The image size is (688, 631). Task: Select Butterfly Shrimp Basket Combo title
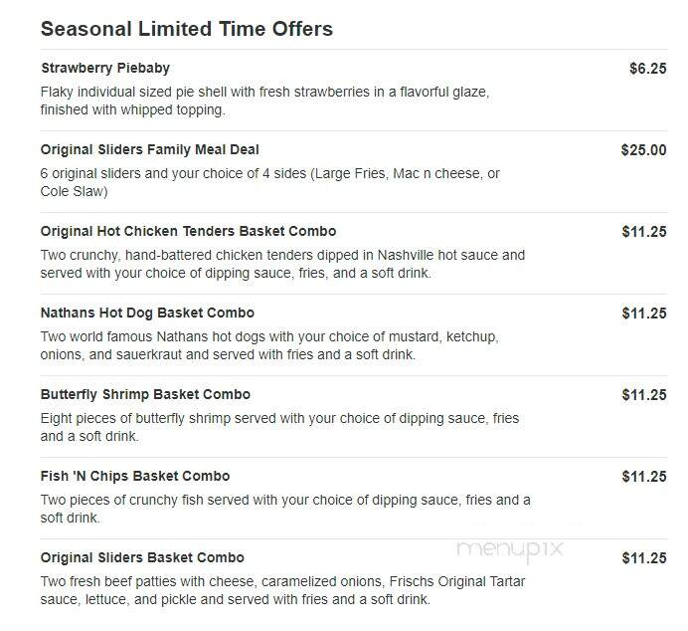point(145,395)
